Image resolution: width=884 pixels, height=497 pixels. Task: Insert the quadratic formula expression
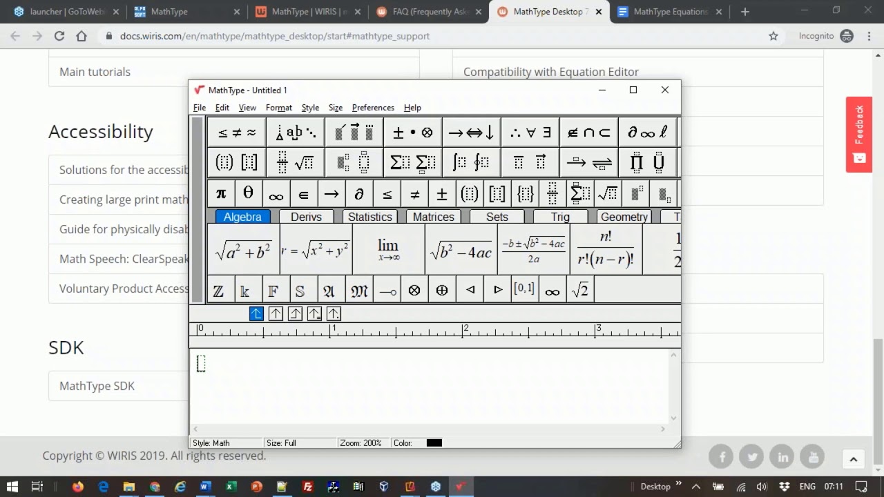pyautogui.click(x=533, y=250)
